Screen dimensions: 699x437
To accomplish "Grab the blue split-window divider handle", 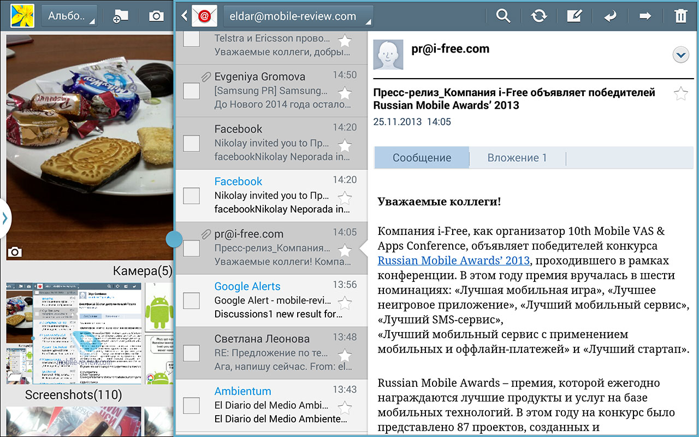I will (x=174, y=239).
